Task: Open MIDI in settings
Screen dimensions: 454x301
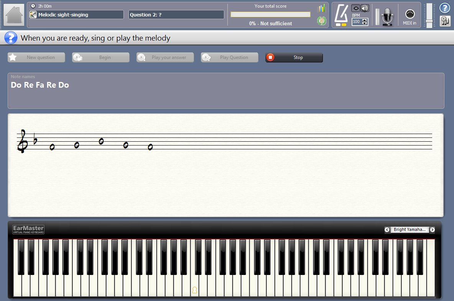Action: pos(410,17)
